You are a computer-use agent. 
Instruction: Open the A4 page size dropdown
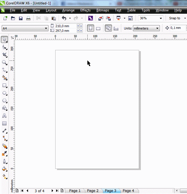[x=46, y=28]
